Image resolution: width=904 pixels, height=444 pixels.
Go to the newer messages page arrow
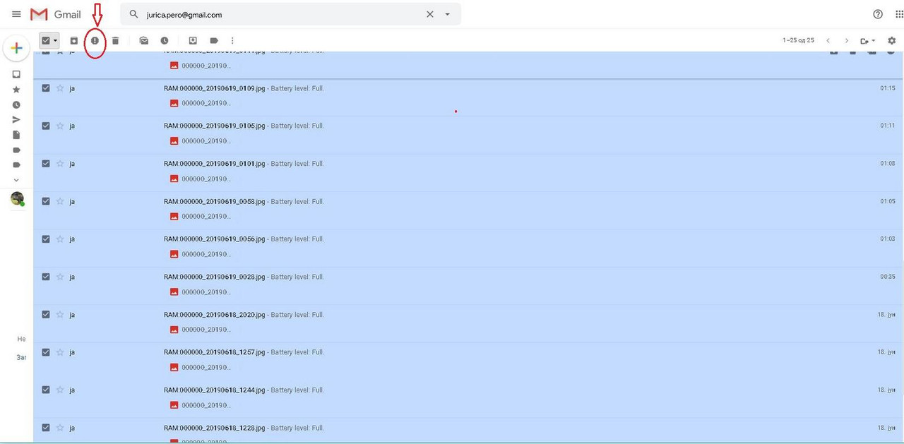(828, 41)
